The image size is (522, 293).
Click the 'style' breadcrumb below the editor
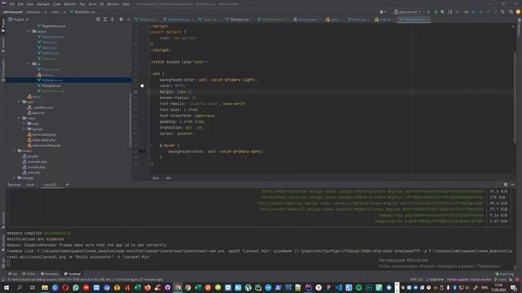pyautogui.click(x=156, y=178)
